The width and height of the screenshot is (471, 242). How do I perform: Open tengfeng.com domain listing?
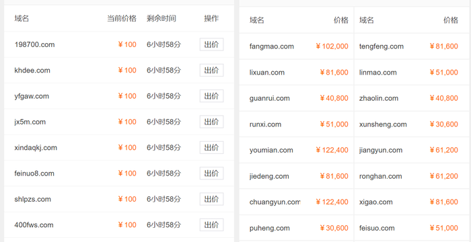382,46
